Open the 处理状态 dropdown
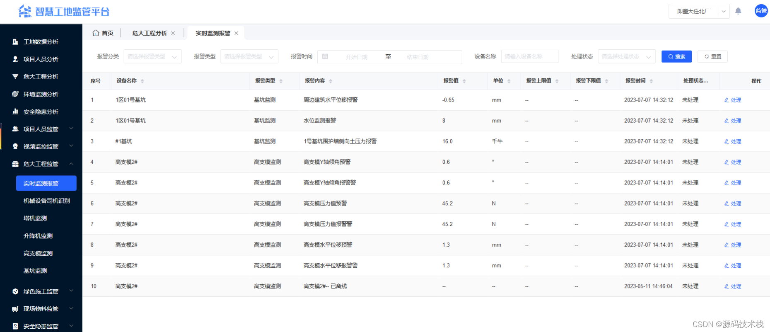This screenshot has width=770, height=332. [627, 56]
